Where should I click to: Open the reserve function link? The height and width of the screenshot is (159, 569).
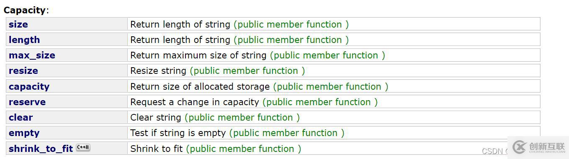coord(27,102)
